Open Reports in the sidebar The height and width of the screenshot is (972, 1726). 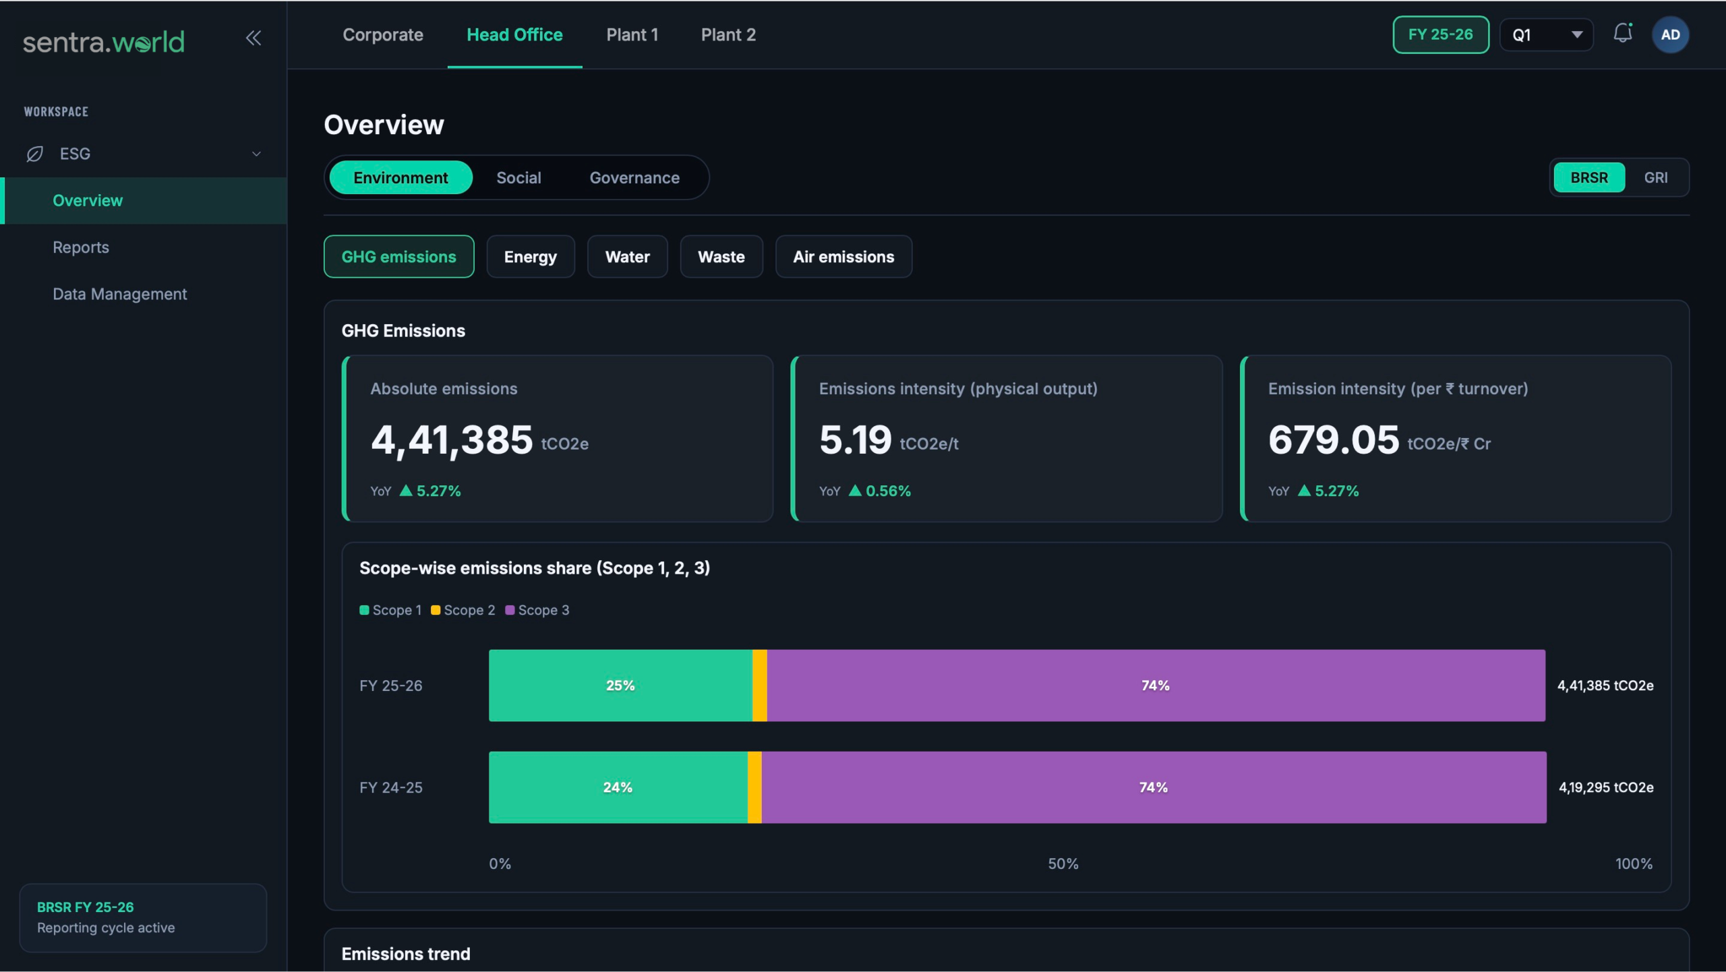(81, 247)
